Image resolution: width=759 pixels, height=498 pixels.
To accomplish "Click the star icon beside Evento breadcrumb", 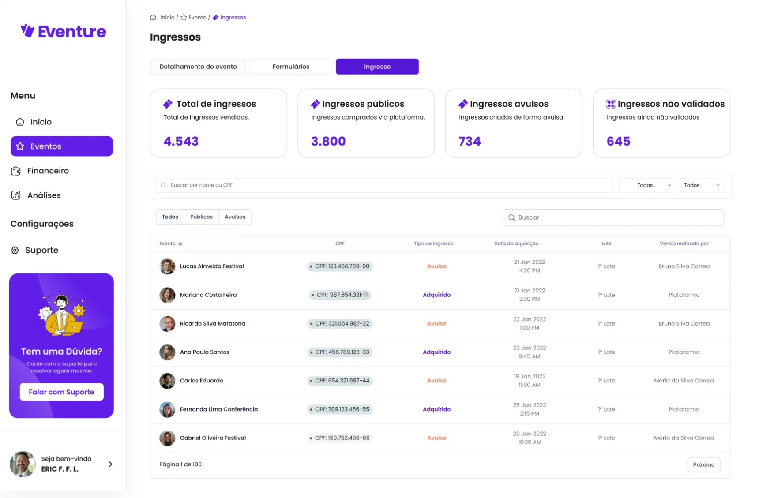I will click(x=184, y=18).
